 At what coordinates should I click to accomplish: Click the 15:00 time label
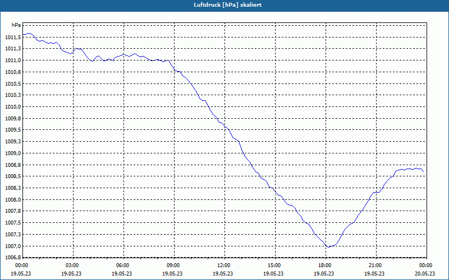point(273,265)
